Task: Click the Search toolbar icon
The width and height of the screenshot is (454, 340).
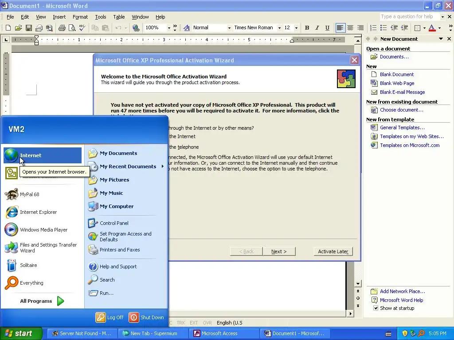Action: point(50,28)
